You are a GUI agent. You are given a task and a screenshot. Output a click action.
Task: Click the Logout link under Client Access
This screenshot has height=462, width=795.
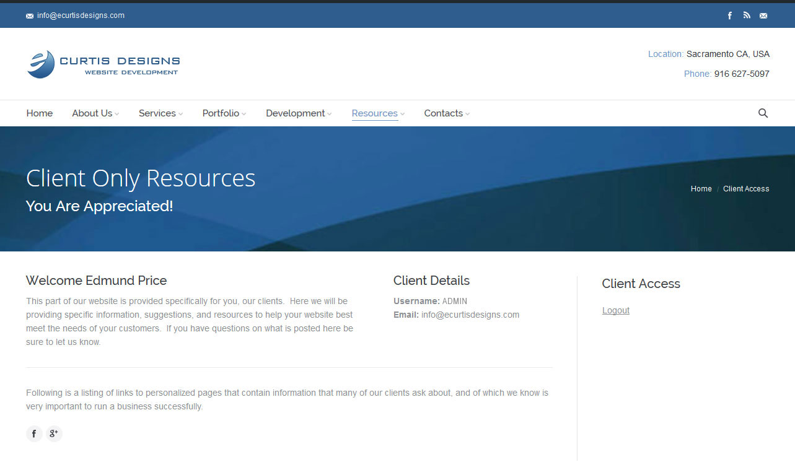[615, 310]
